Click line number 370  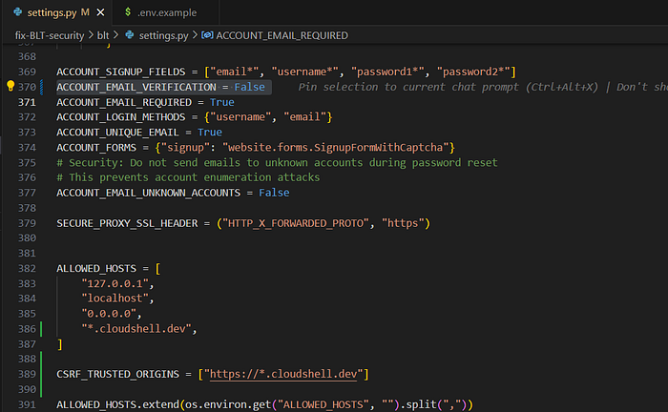(27, 87)
